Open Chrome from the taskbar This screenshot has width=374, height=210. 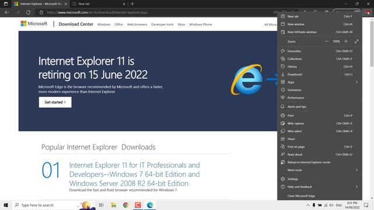(x=126, y=205)
